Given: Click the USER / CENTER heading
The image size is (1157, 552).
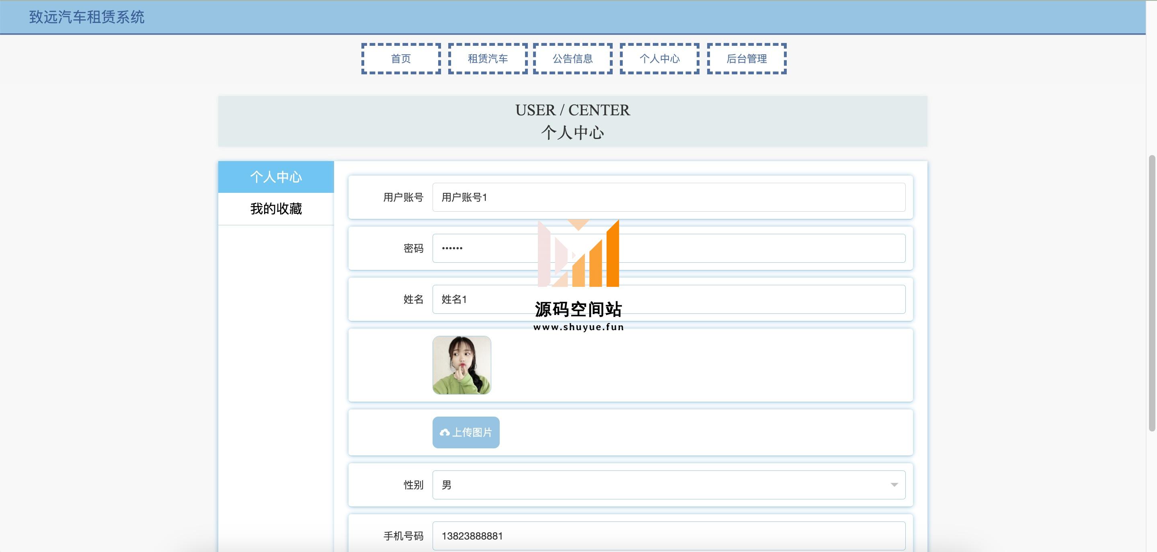Looking at the screenshot, I should click(x=572, y=110).
